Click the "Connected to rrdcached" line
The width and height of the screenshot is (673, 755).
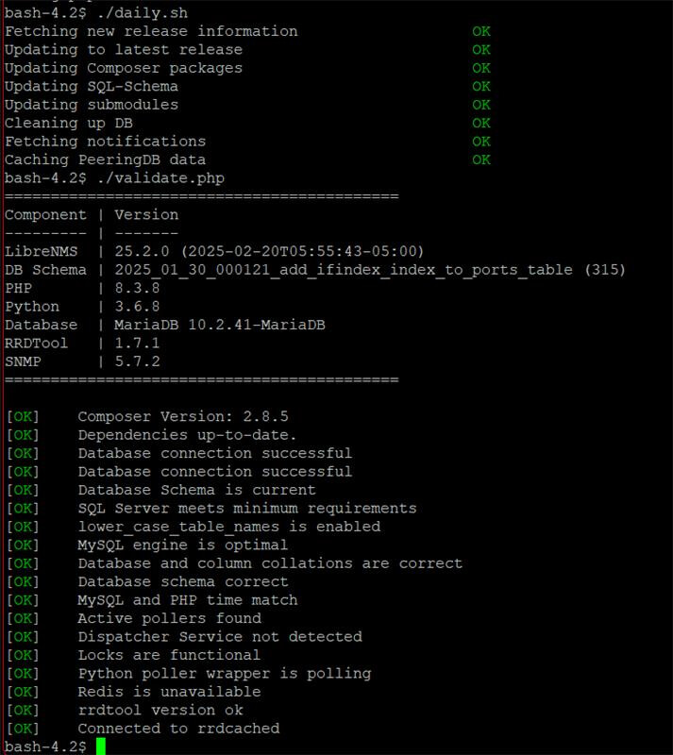pos(178,729)
